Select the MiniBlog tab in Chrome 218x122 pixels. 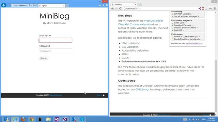(124, 4)
